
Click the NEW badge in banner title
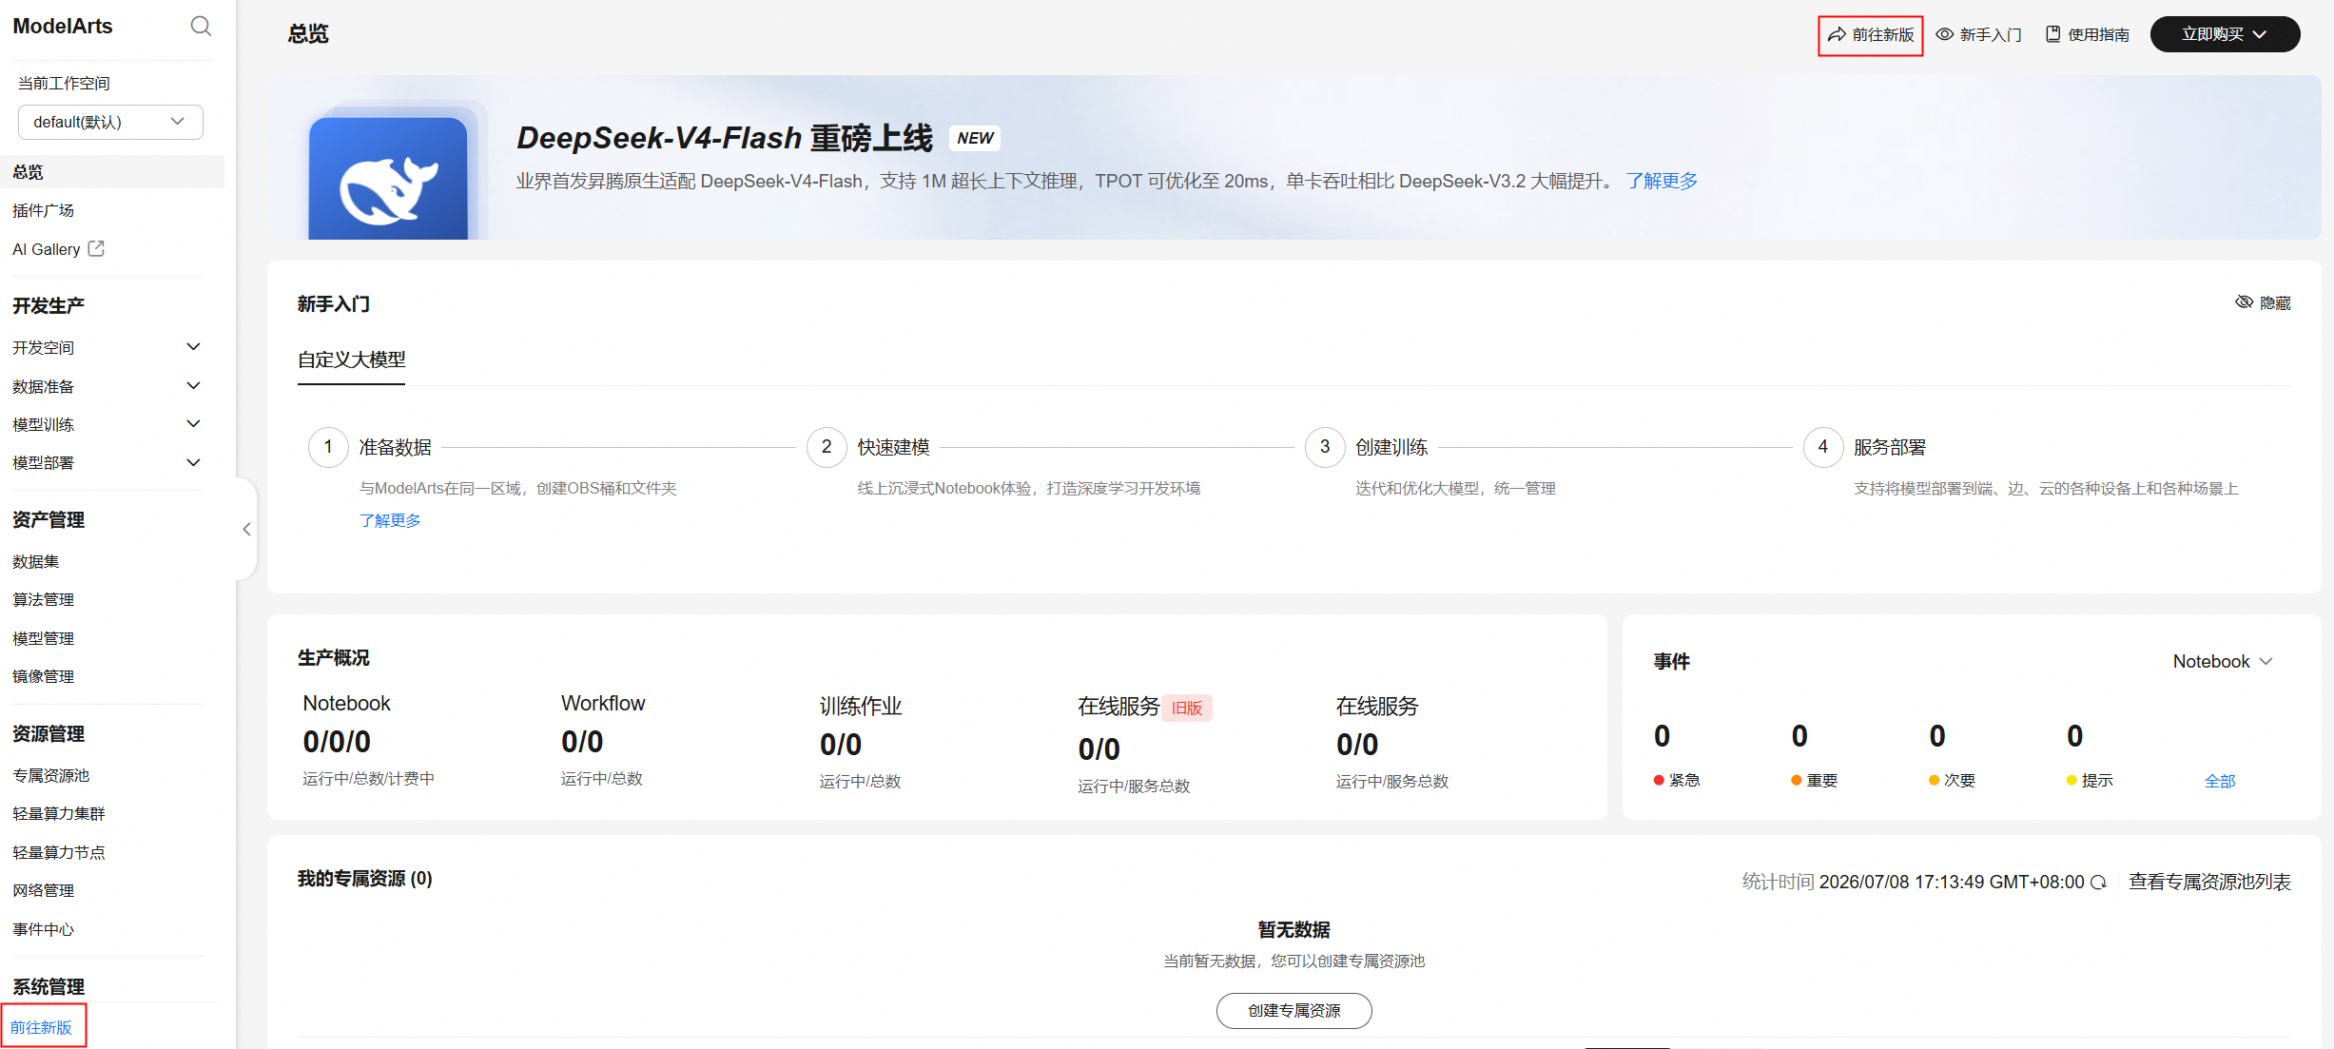(975, 138)
